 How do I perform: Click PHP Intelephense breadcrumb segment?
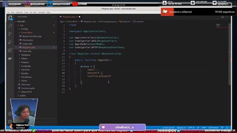coord(108,21)
